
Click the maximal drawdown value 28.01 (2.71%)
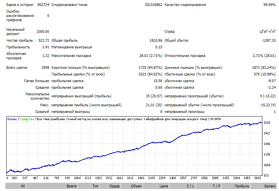pos(151,56)
